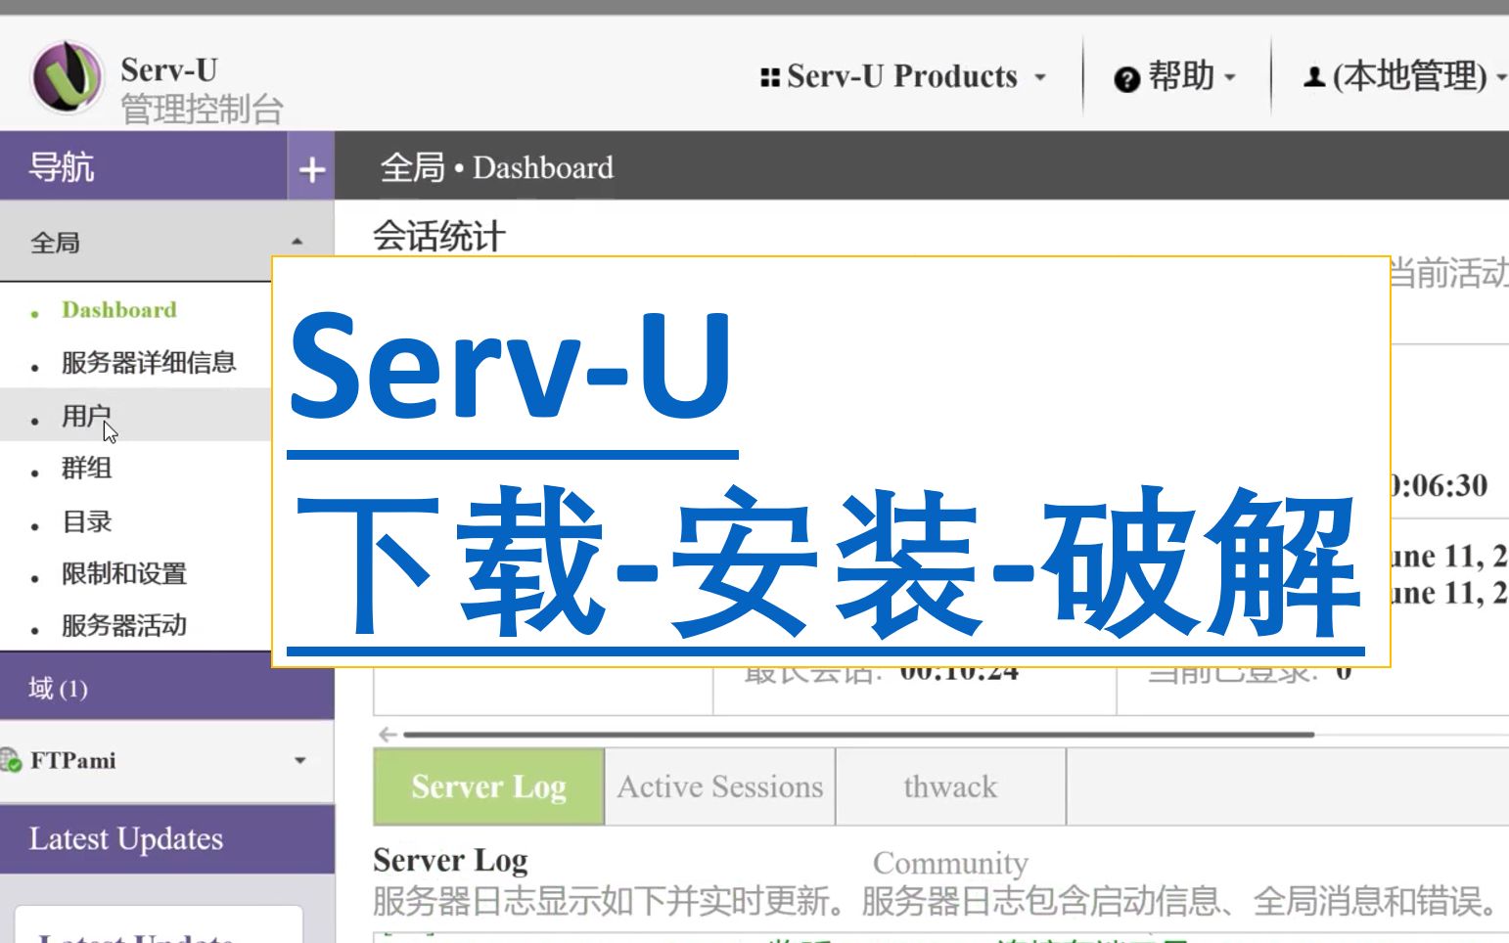Open the 帮助 dropdown menu

[1175, 76]
